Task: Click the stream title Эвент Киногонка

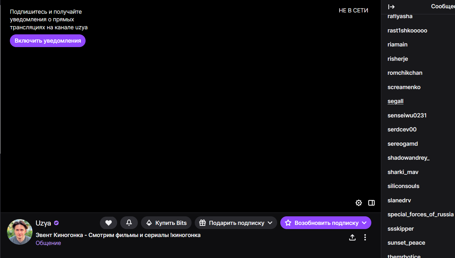Action: pos(118,235)
